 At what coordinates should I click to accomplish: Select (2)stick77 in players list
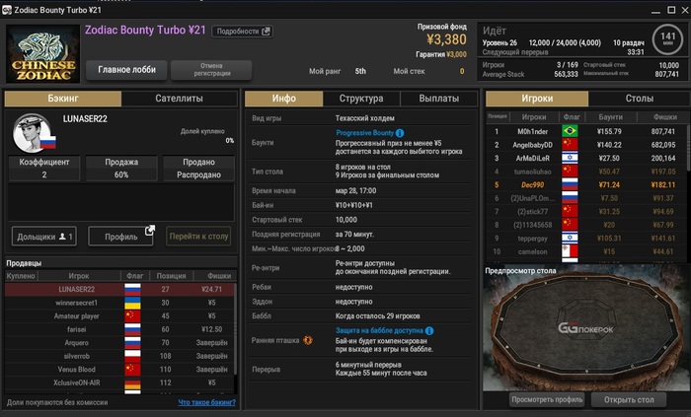[x=586, y=212]
